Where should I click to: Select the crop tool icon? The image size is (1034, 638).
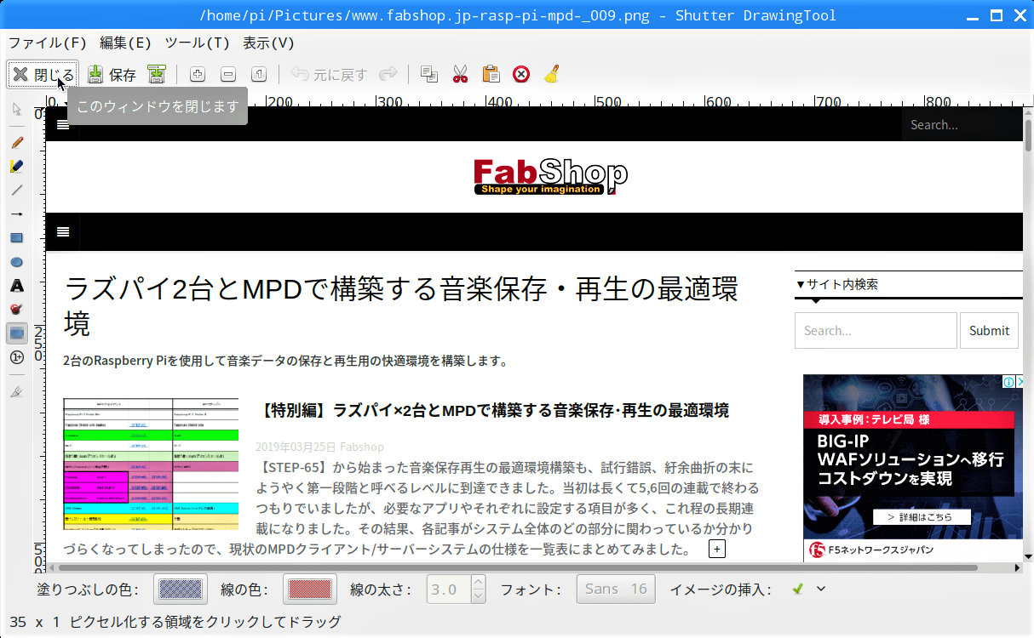click(17, 392)
